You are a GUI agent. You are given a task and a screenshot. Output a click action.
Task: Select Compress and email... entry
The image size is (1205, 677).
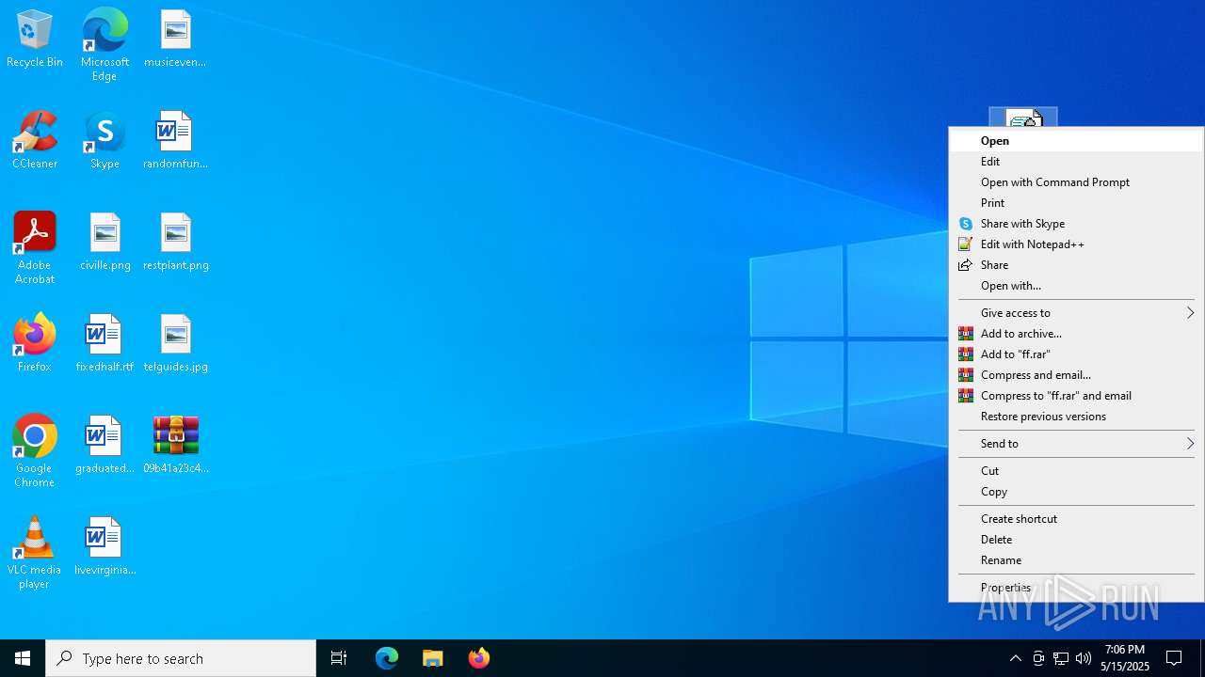(1076, 375)
